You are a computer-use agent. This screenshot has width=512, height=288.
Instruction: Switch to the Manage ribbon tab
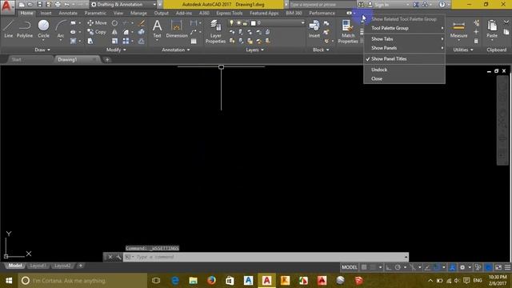(138, 13)
